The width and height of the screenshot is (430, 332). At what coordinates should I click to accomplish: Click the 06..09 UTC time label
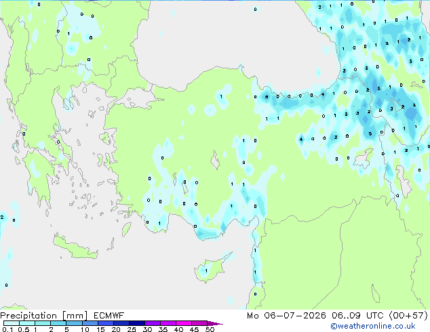coord(357,316)
